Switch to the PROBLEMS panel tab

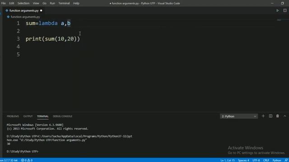point(13,116)
